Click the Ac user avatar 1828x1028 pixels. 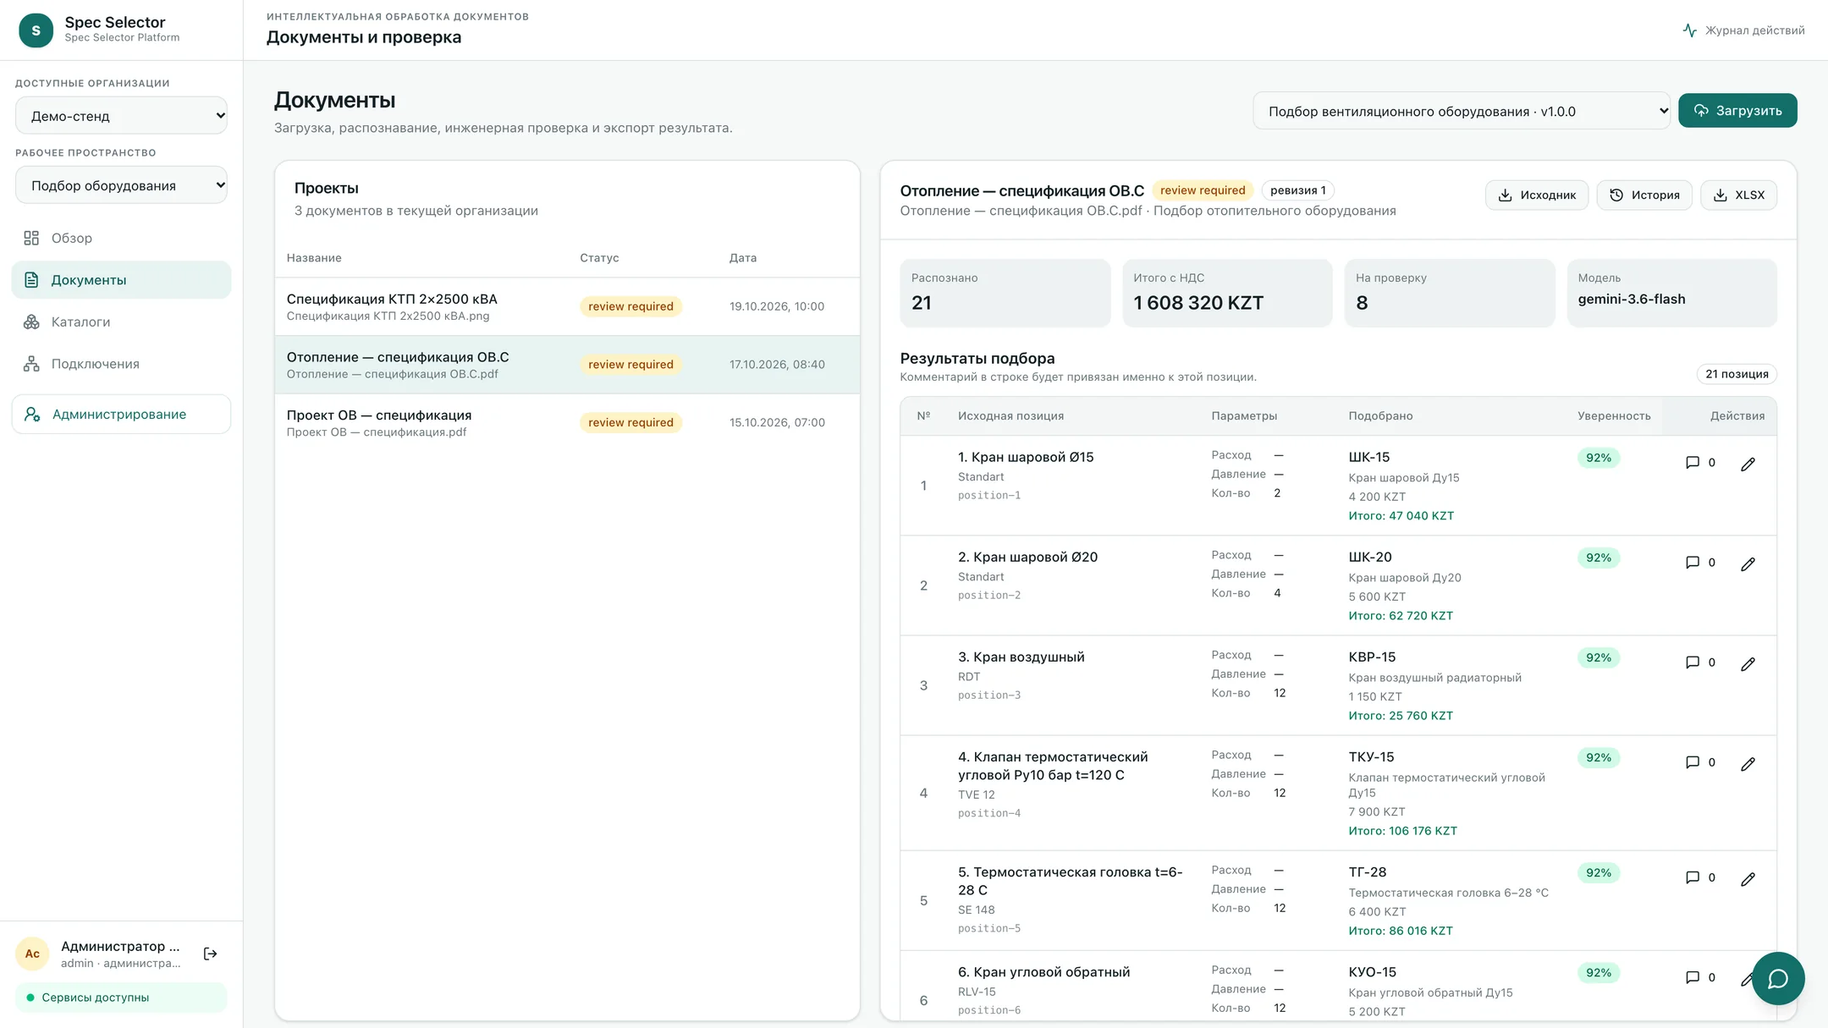click(x=32, y=954)
